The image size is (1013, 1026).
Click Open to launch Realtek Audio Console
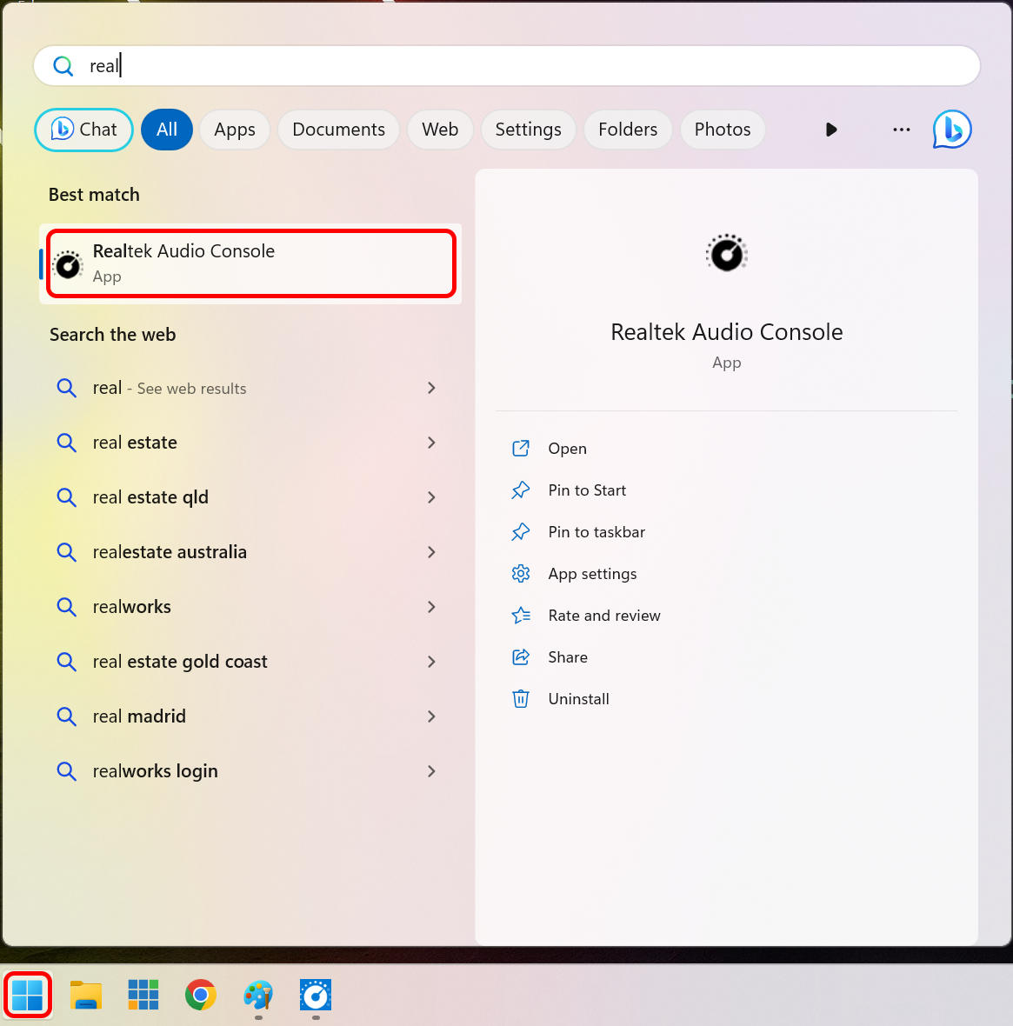(x=567, y=448)
